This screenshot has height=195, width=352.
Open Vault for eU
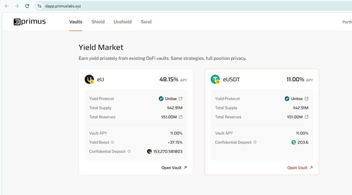pos(174,168)
